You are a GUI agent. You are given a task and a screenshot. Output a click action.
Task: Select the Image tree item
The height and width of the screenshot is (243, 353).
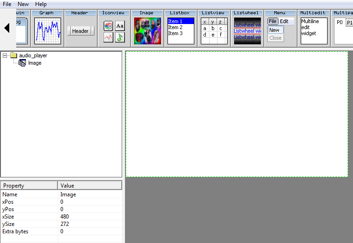(x=35, y=63)
